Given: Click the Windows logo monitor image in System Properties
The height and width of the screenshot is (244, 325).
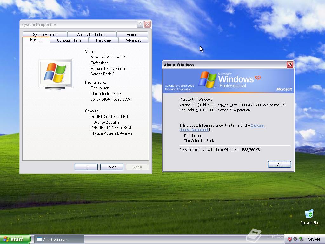Looking at the screenshot, I should [x=56, y=74].
